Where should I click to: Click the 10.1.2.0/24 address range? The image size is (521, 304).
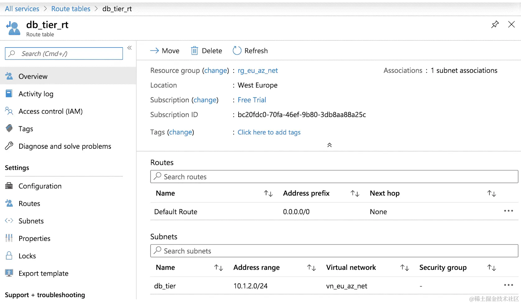coord(250,286)
